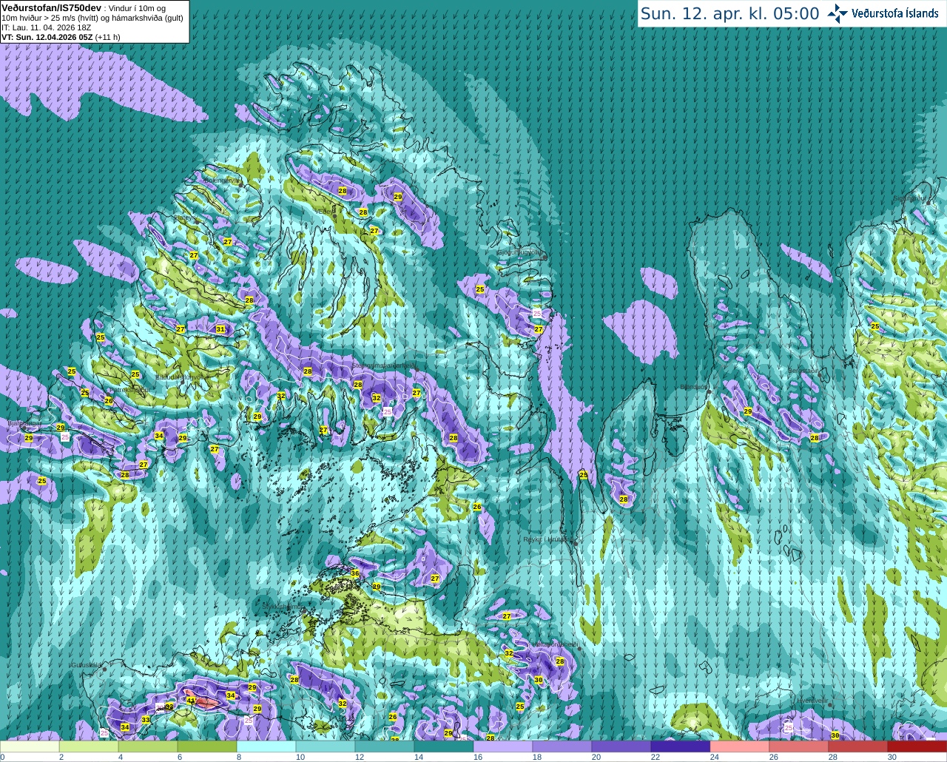947x762 pixels.
Task: Select the yellow gust label reading 31
Action: (x=220, y=329)
